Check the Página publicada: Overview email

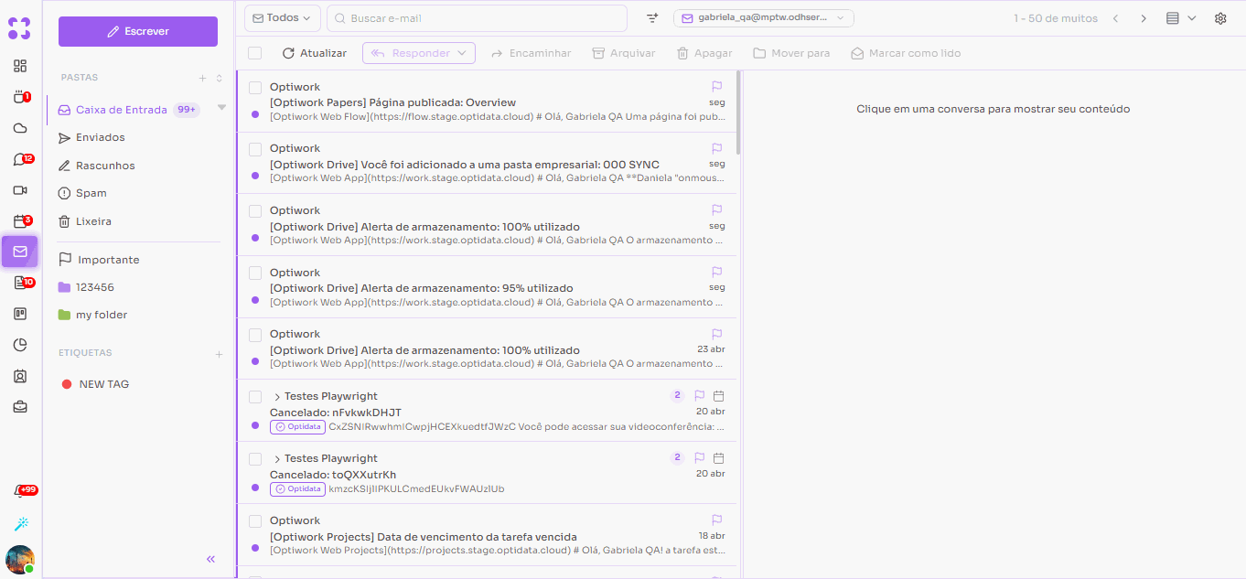(x=256, y=87)
